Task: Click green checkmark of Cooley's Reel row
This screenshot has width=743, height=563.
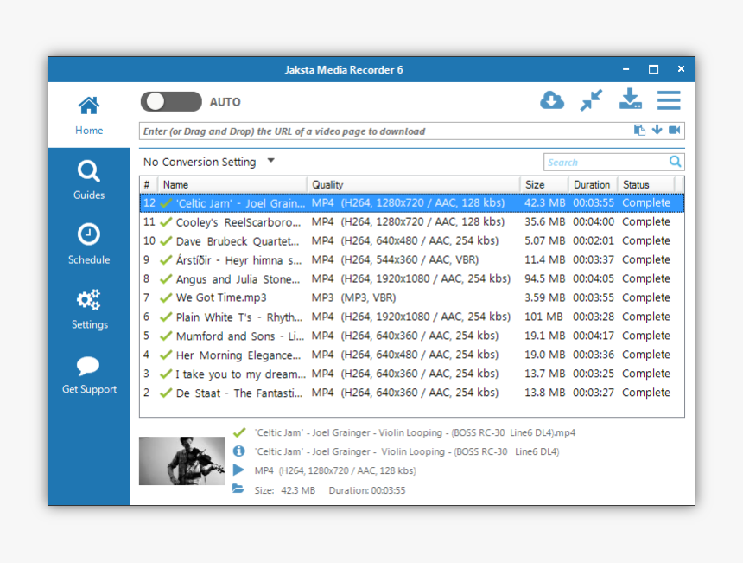Action: (165, 221)
